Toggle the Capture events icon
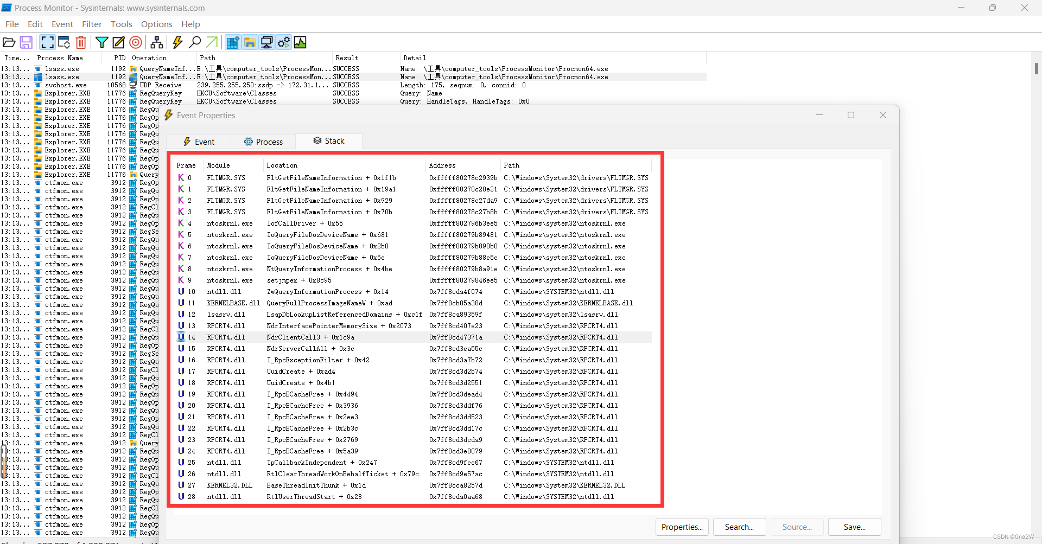 pos(47,42)
